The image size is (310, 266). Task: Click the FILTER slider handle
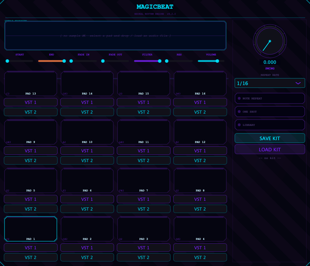click(160, 61)
